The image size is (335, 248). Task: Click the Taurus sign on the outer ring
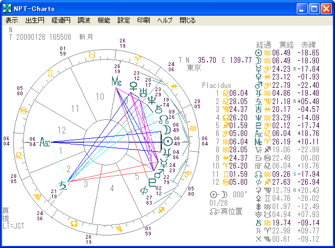pyautogui.click(x=92, y=55)
